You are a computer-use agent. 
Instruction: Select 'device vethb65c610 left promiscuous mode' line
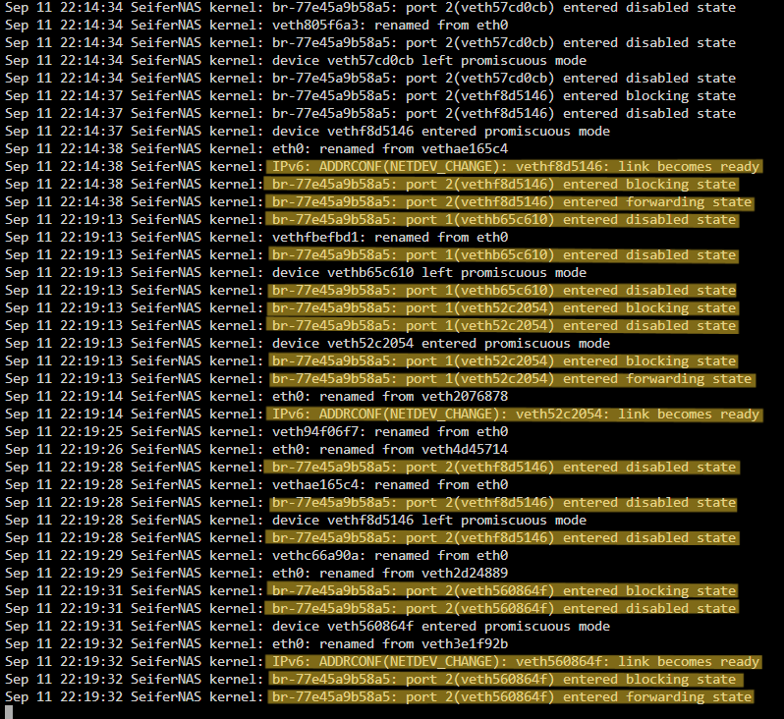click(296, 273)
